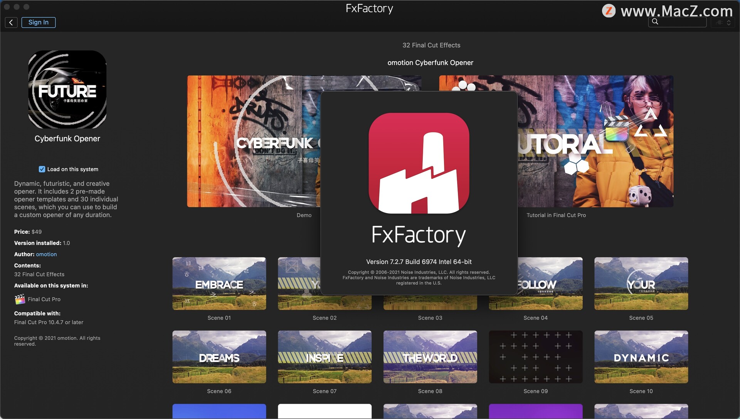The height and width of the screenshot is (419, 740).
Task: Click the product description paragraph
Action: point(66,199)
